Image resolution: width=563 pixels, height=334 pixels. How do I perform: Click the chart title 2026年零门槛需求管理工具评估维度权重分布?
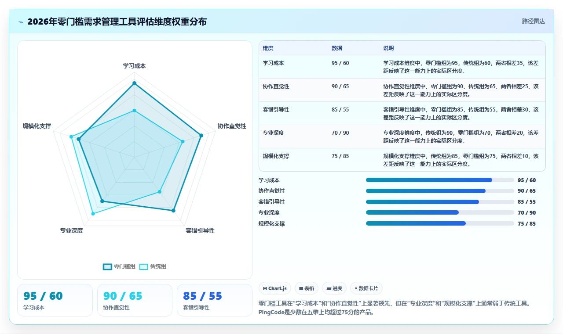[x=117, y=22]
